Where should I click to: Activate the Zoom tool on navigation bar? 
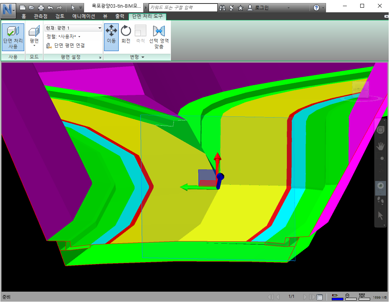[x=380, y=158]
